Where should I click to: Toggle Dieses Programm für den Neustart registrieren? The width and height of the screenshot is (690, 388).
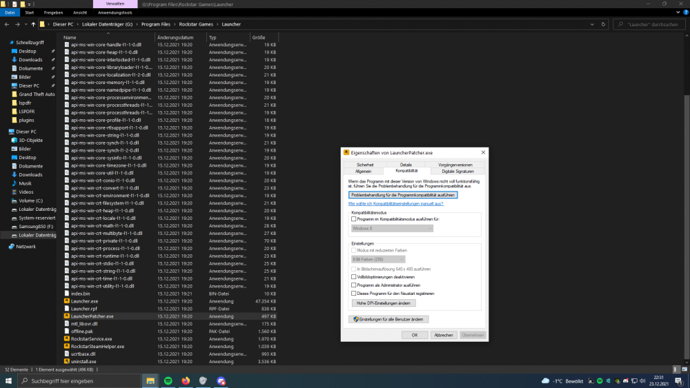click(x=353, y=294)
